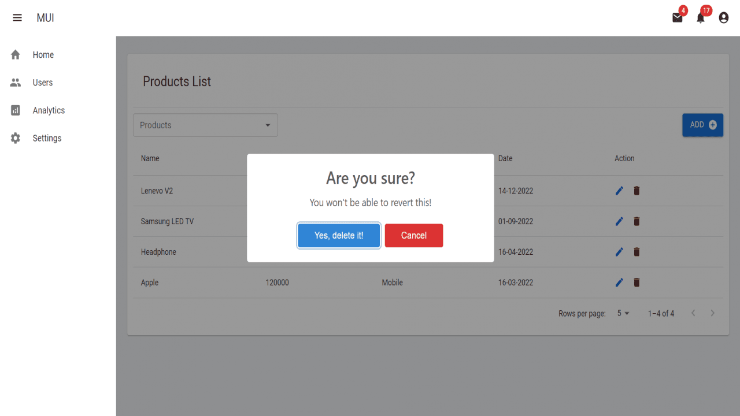Click the Name column header
This screenshot has width=740, height=416.
(x=150, y=158)
